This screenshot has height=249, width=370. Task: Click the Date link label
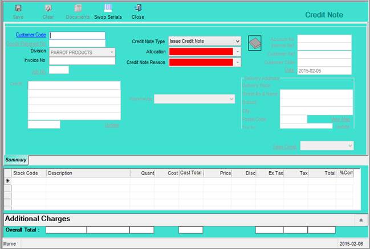coord(289,70)
